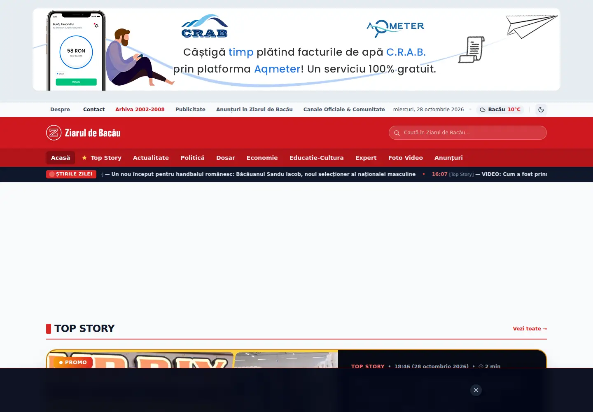
Task: Click the phone mockup showing 58 RON
Action: click(x=76, y=50)
